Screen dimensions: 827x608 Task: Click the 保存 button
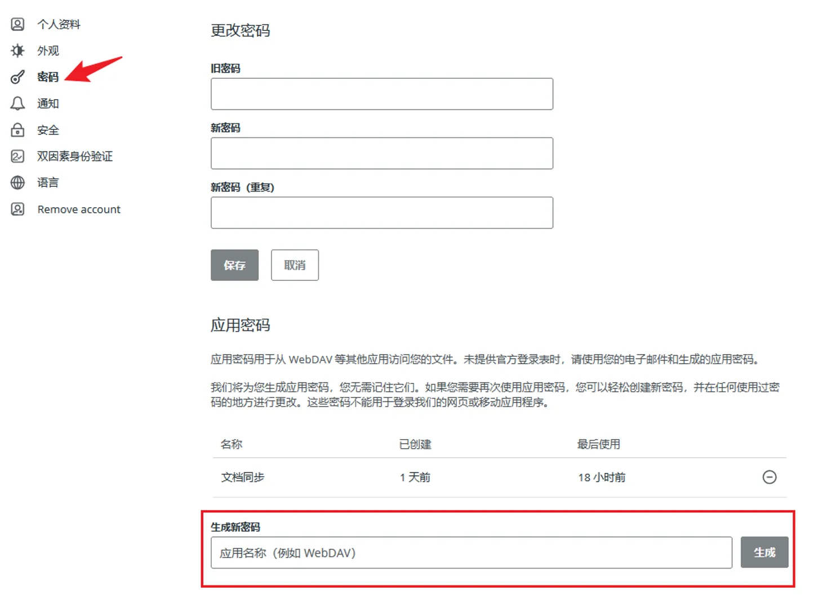coord(234,265)
